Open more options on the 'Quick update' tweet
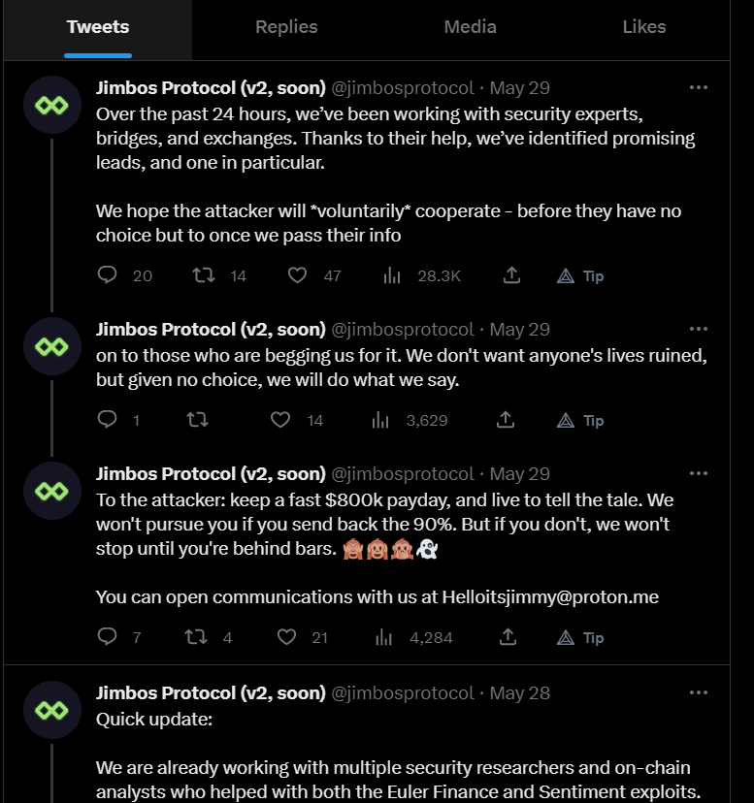This screenshot has height=803, width=754. (x=699, y=692)
